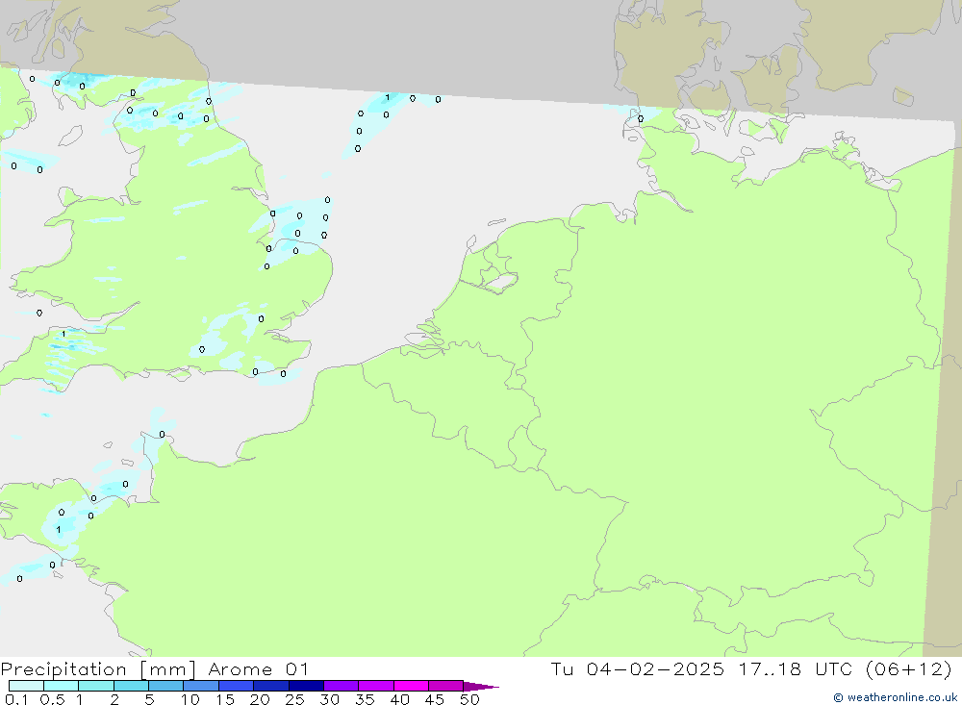Viewport: 962px width, 705px height.
Task: Click the legend swatch between 1 and 2
Action: tap(96, 686)
